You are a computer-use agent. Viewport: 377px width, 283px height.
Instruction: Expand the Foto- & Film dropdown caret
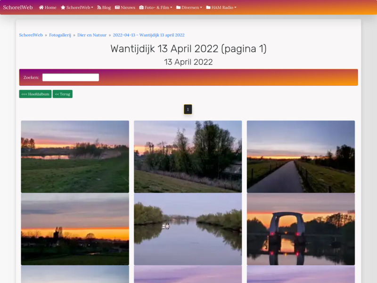pos(171,8)
